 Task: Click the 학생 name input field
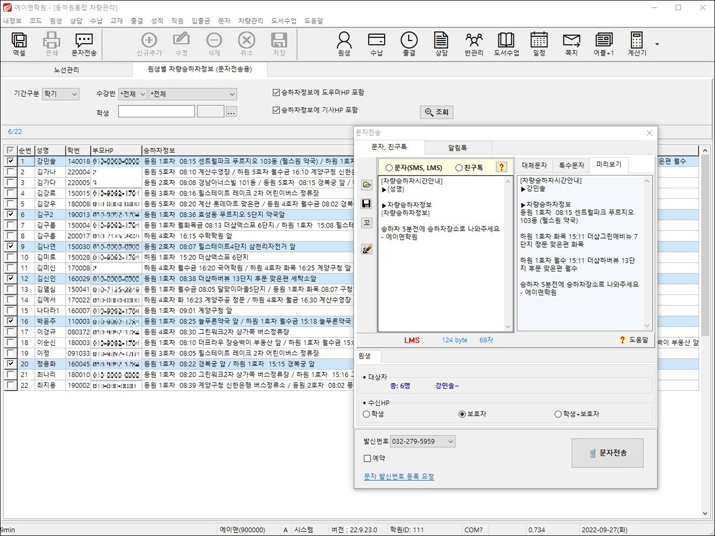pos(156,111)
